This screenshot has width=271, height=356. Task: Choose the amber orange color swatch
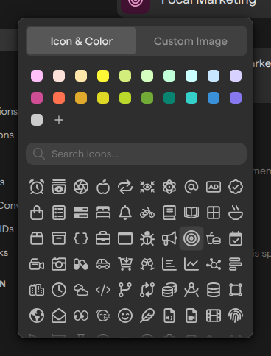[x=81, y=98]
